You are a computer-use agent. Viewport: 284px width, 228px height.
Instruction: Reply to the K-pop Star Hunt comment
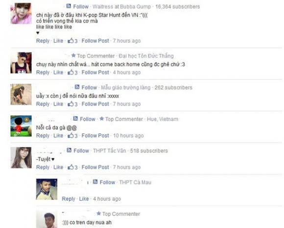tap(43, 41)
